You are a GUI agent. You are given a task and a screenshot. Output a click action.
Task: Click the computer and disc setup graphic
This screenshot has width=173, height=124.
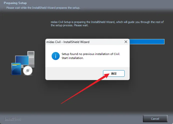23,63
